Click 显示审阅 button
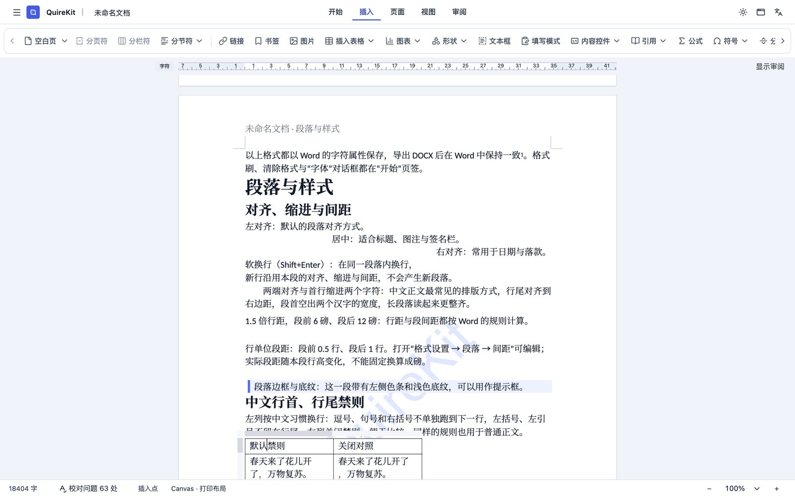795x497 pixels. coord(770,66)
